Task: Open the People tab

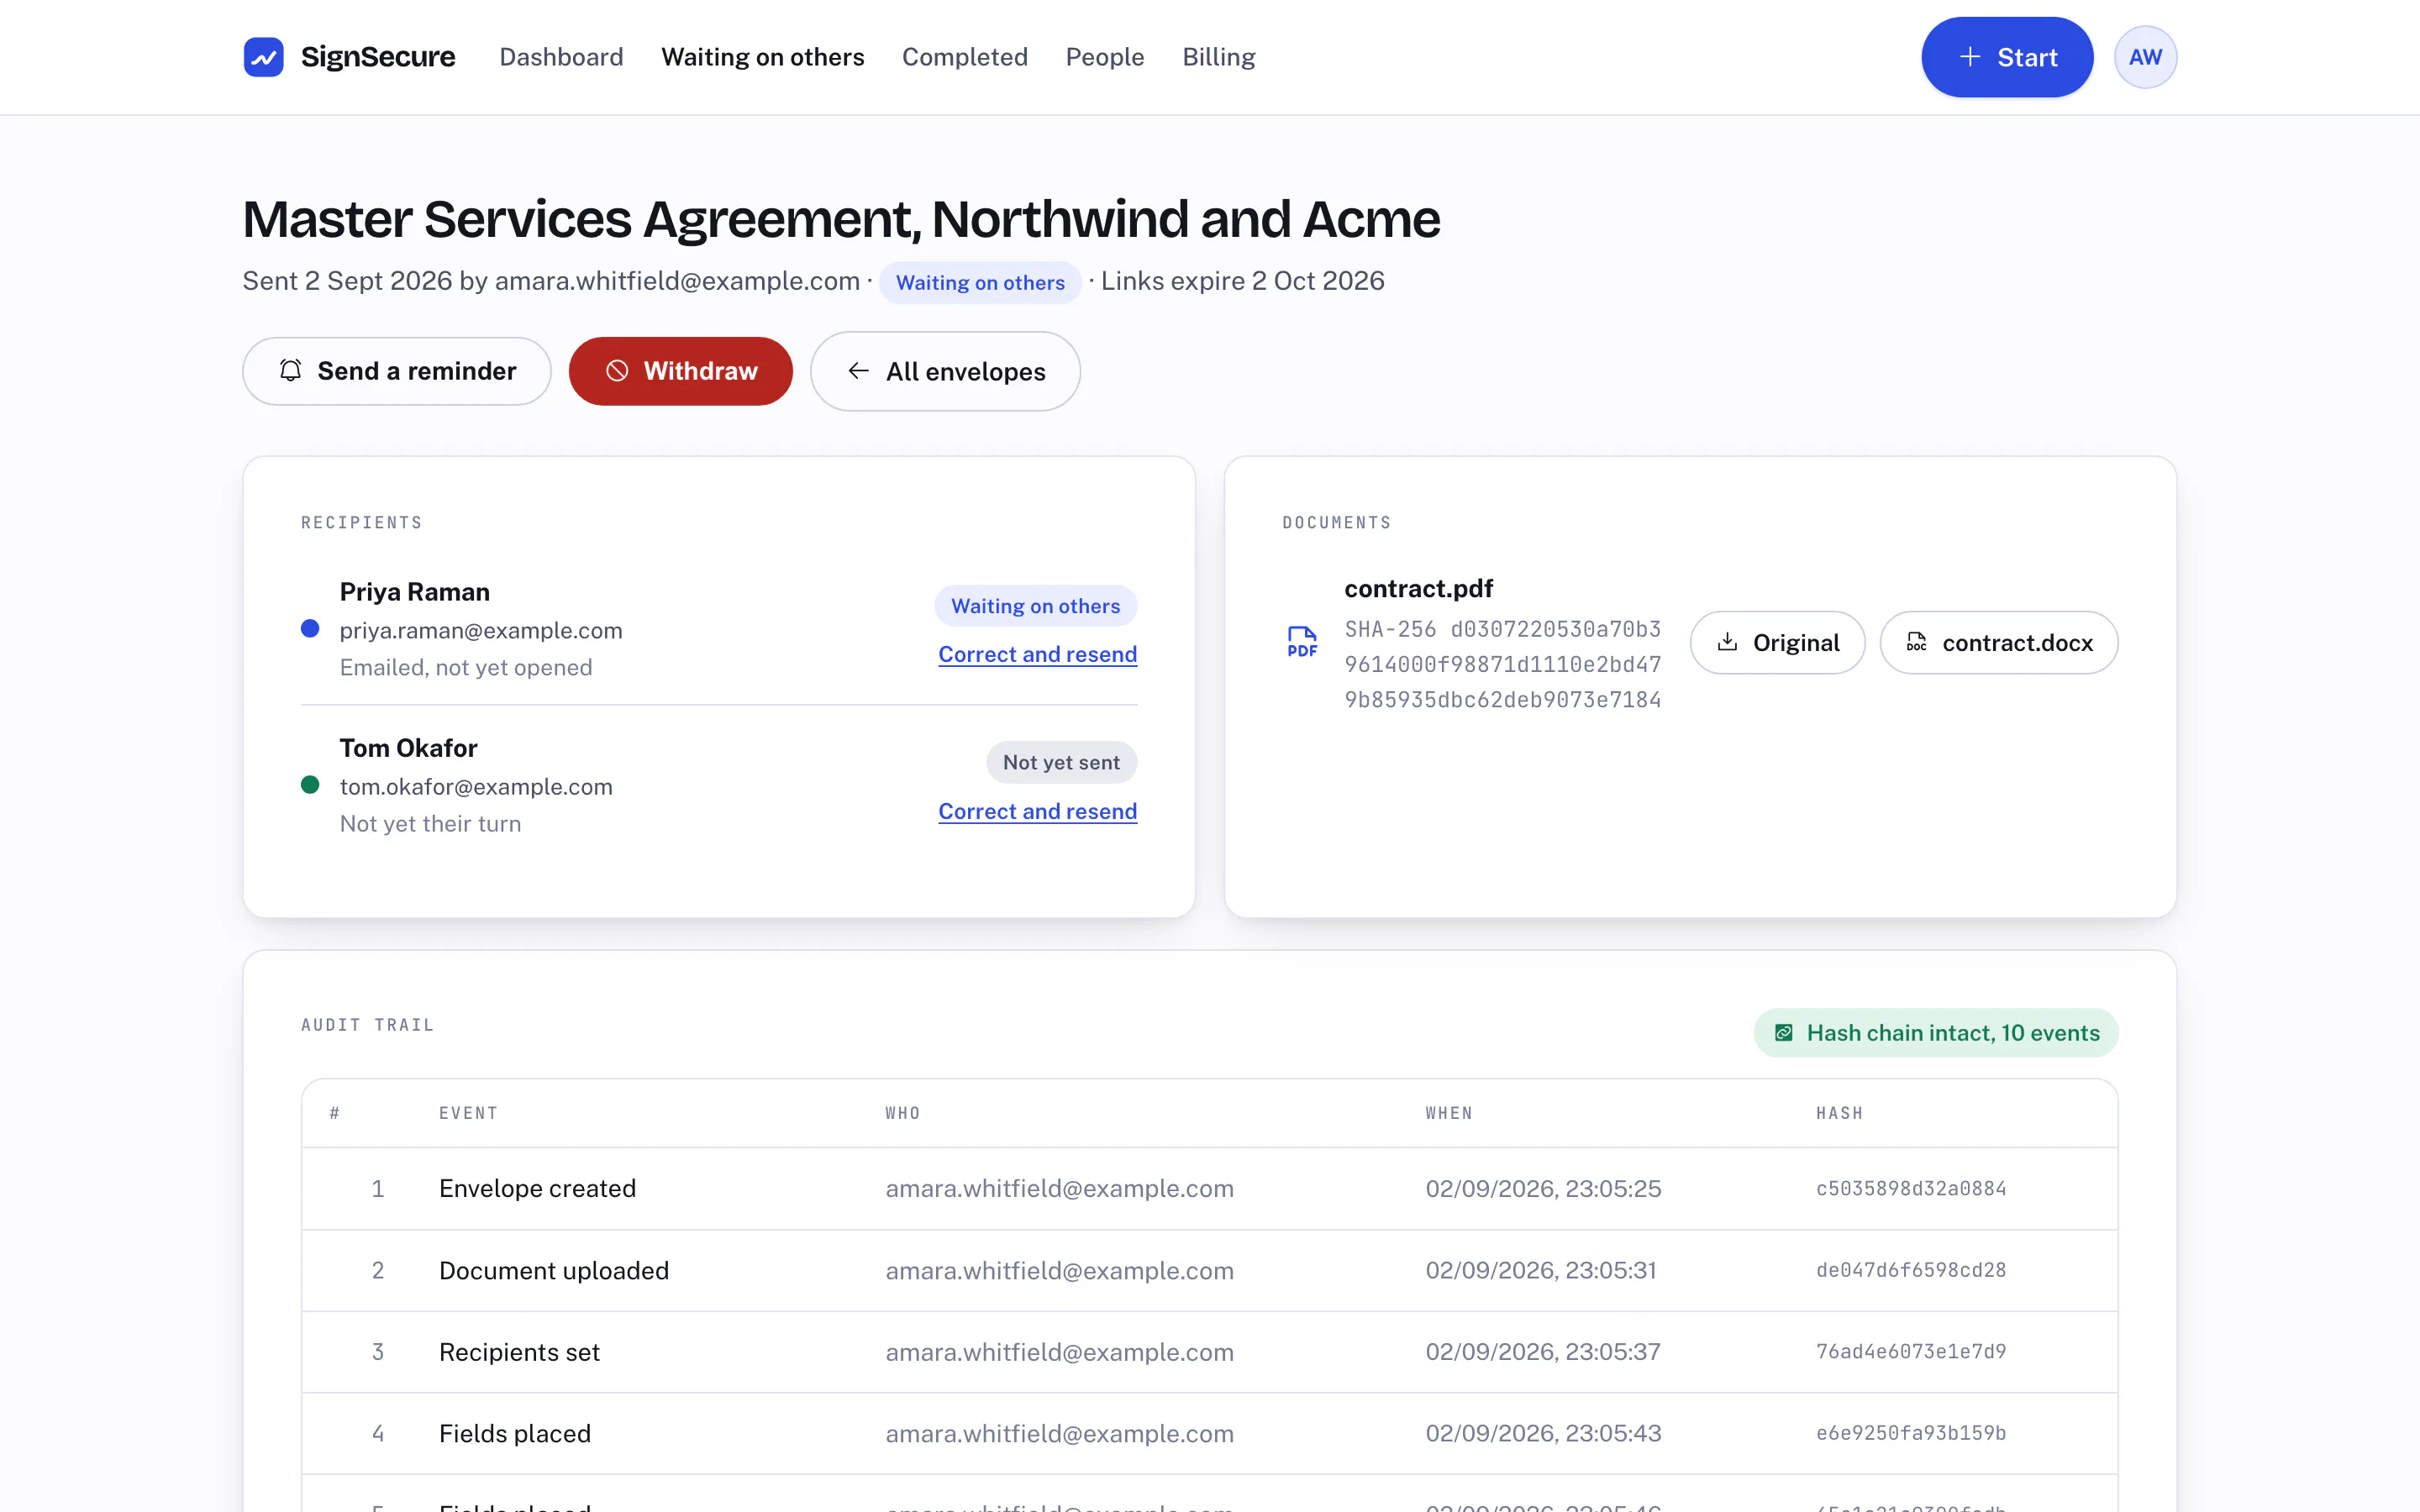Action: 1105,57
